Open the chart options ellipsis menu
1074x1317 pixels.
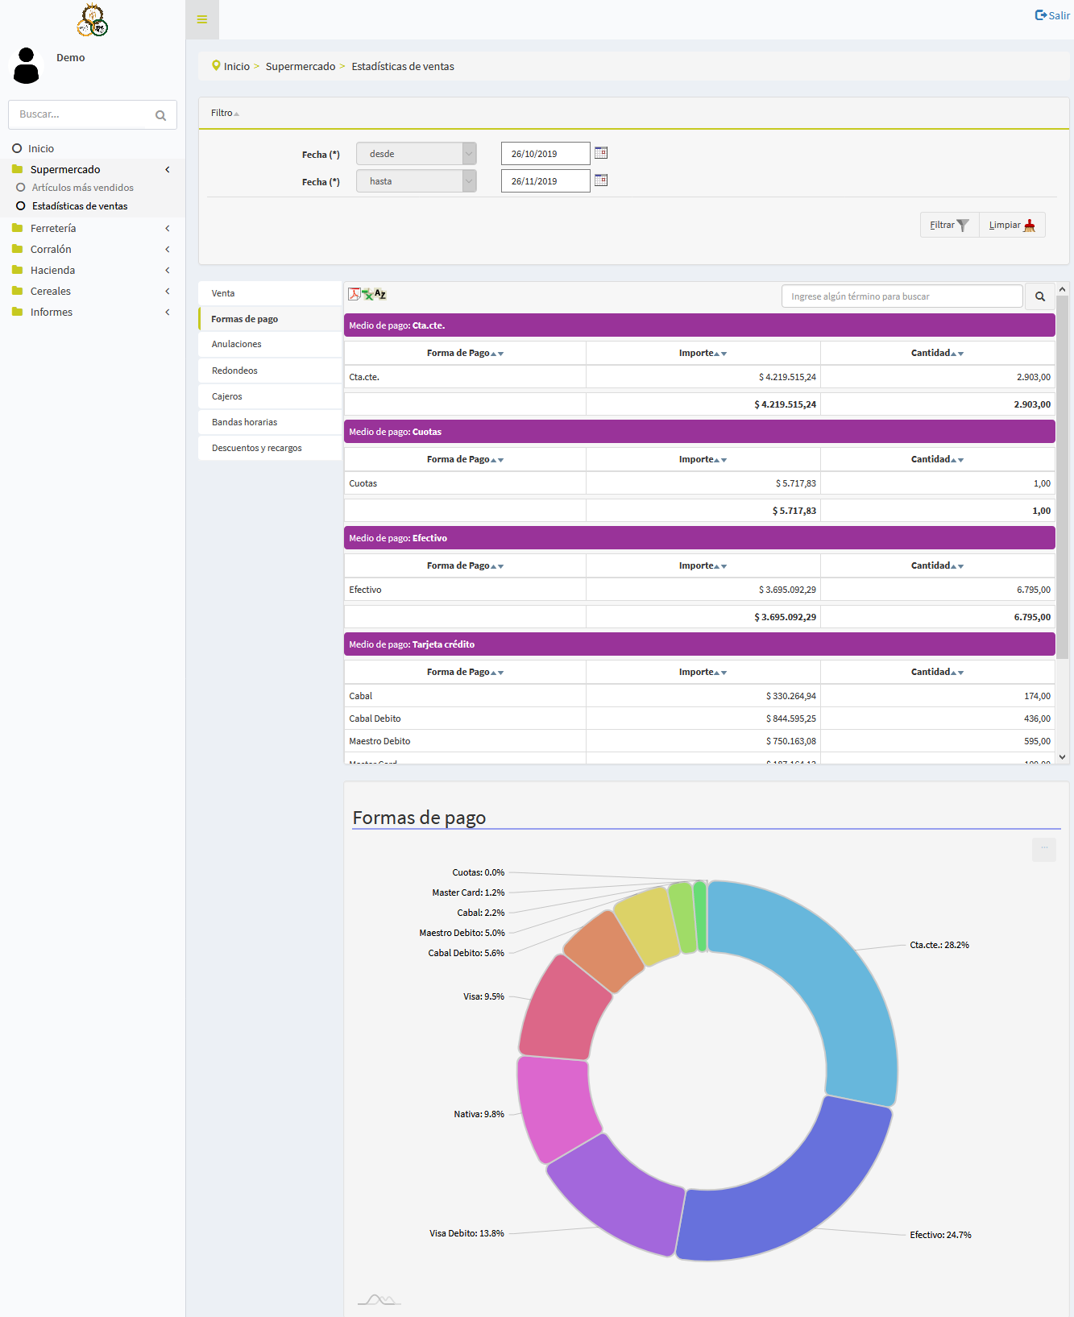click(x=1043, y=849)
